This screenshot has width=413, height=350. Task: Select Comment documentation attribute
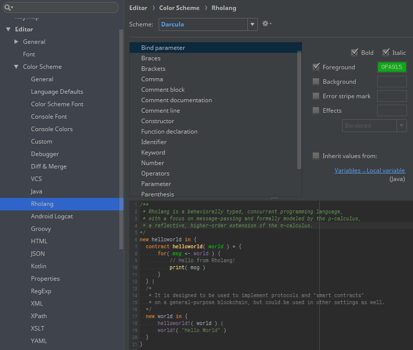(x=213, y=100)
